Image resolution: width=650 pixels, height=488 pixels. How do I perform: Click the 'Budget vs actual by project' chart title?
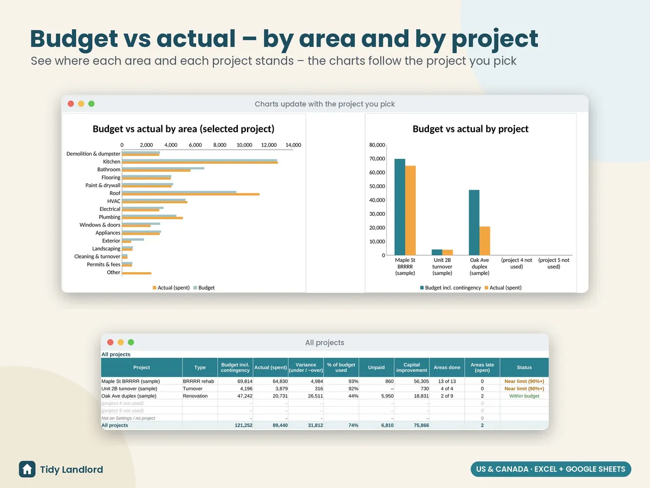(x=471, y=129)
